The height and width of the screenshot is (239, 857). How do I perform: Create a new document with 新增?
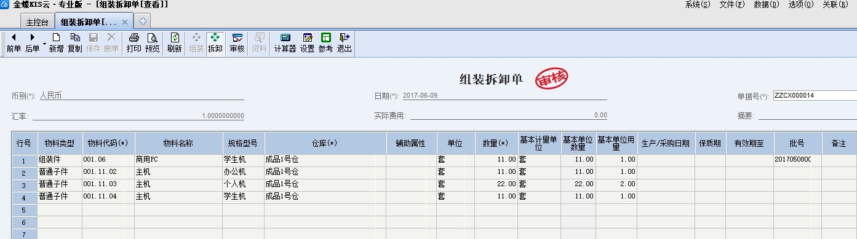coord(56,42)
